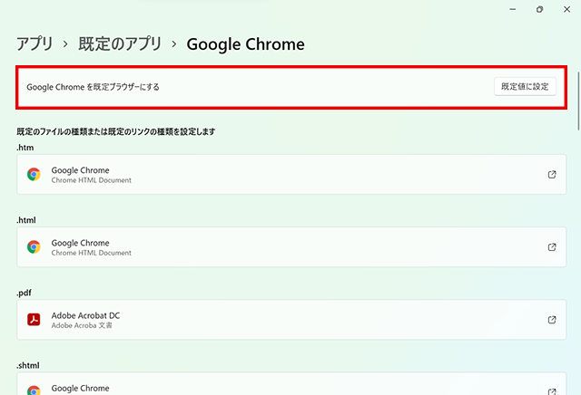The image size is (581, 395).
Task: Open the external link icon for .shtml
Action: pos(552,390)
